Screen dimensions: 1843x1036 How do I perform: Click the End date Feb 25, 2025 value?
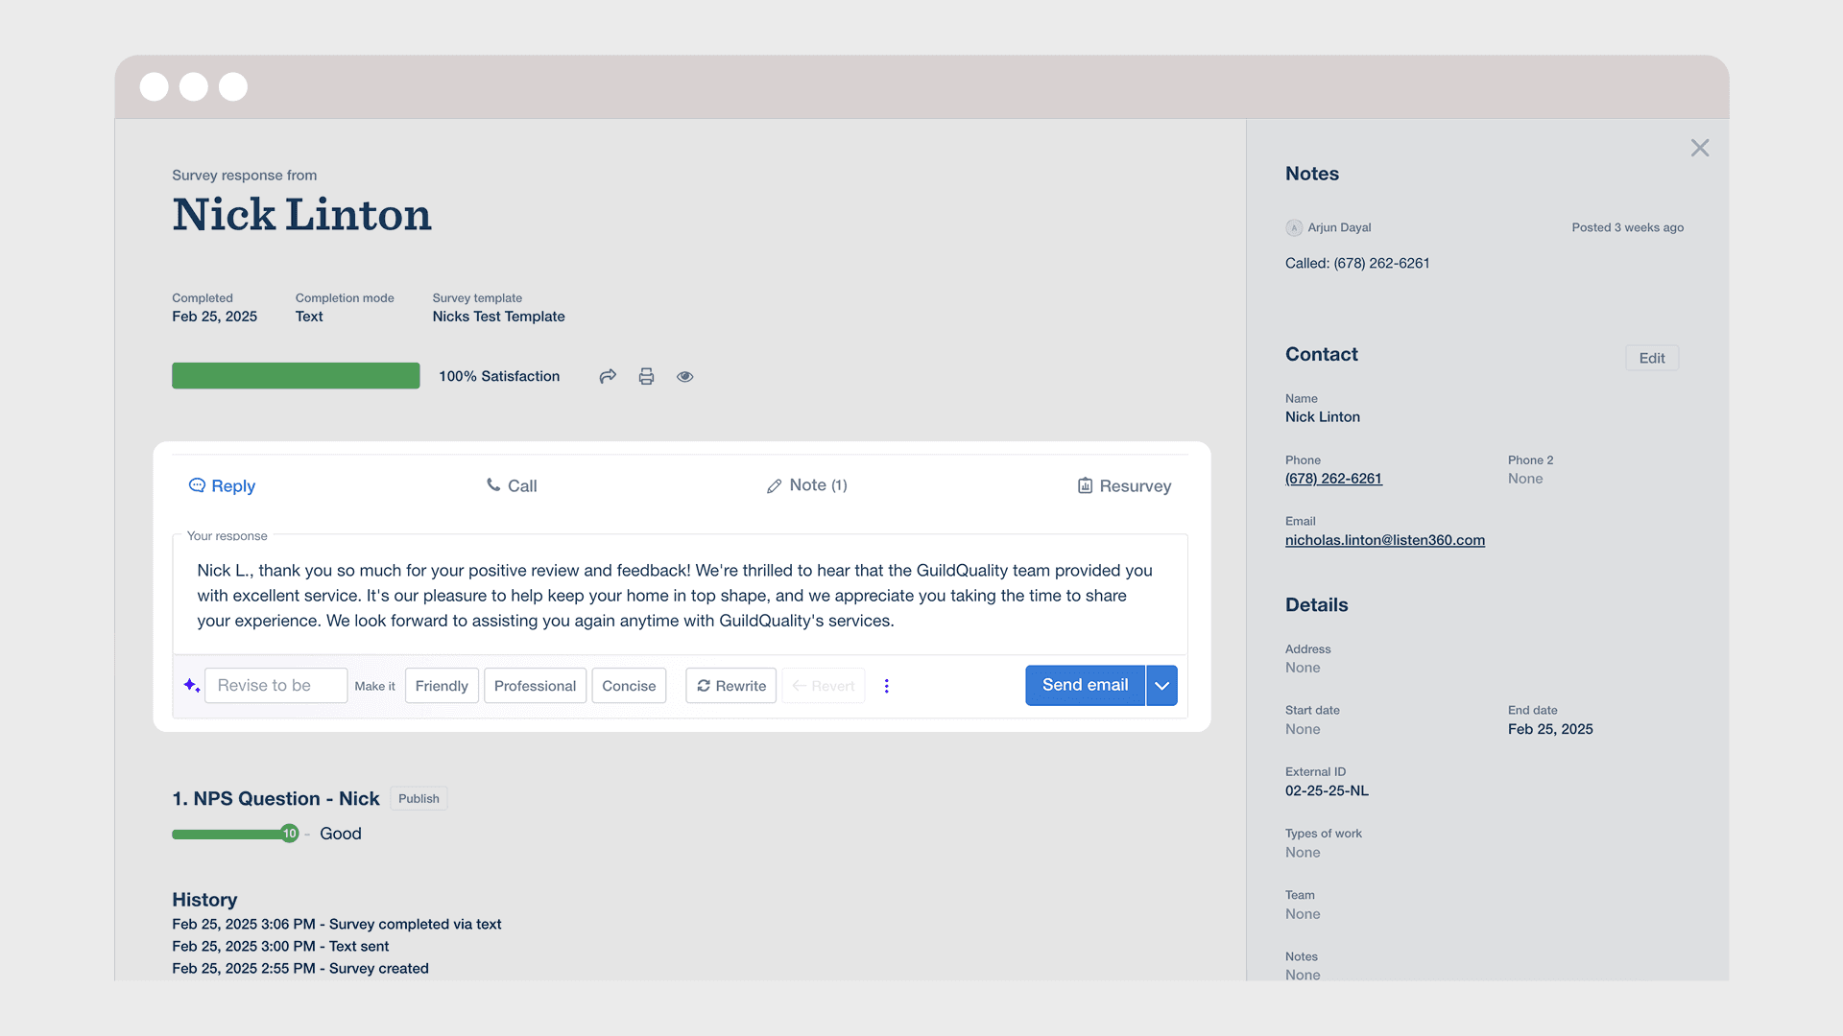point(1550,729)
